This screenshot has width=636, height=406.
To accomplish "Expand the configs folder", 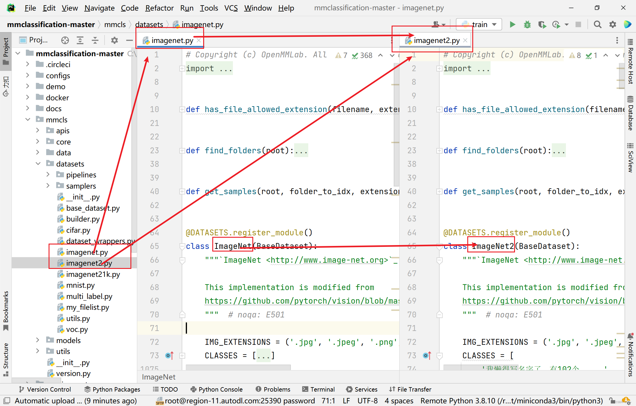I will pyautogui.click(x=27, y=76).
